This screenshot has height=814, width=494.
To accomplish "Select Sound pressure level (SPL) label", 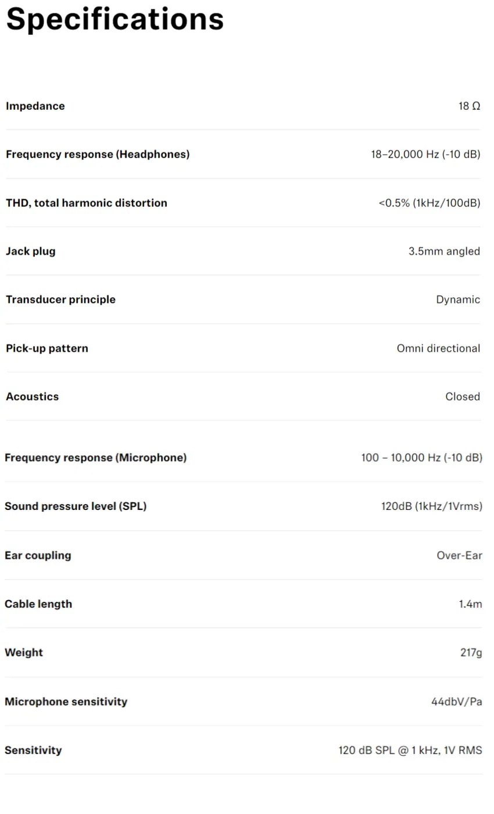I will 76,506.
